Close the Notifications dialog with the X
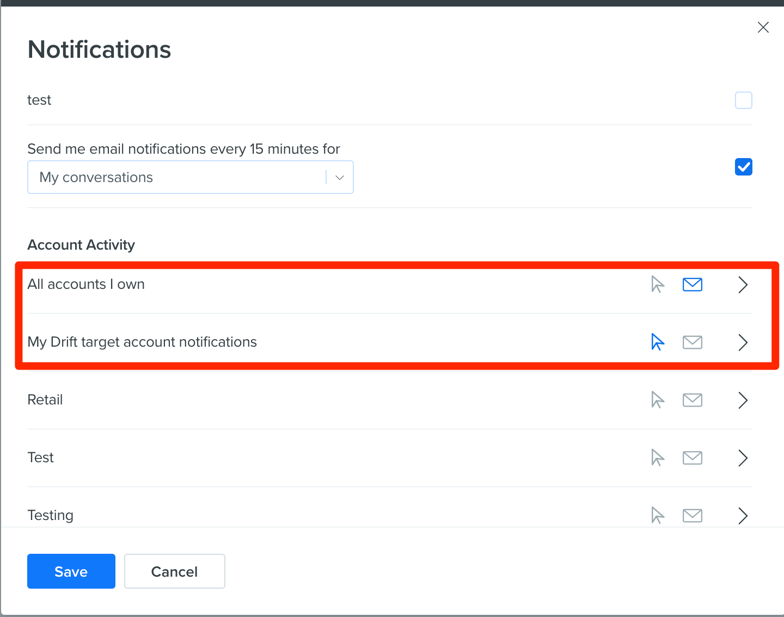784x617 pixels. pyautogui.click(x=763, y=27)
